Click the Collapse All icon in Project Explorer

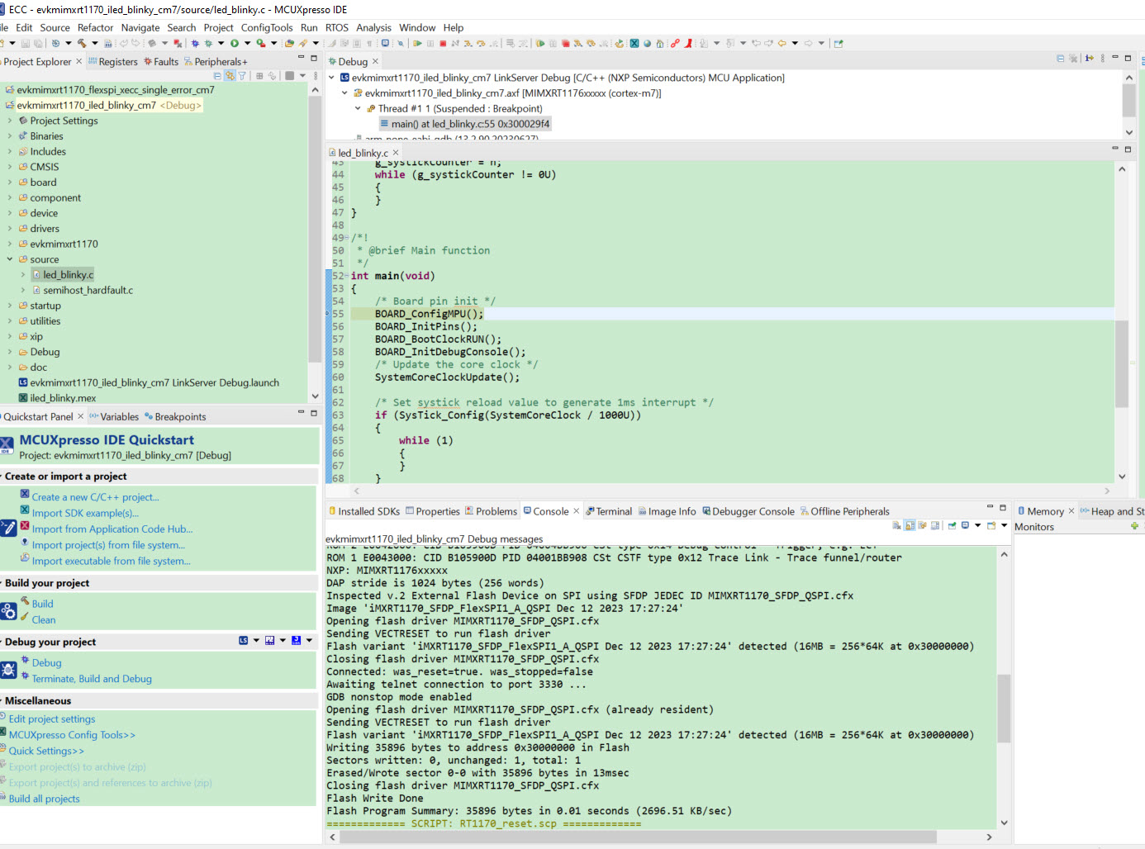click(217, 74)
